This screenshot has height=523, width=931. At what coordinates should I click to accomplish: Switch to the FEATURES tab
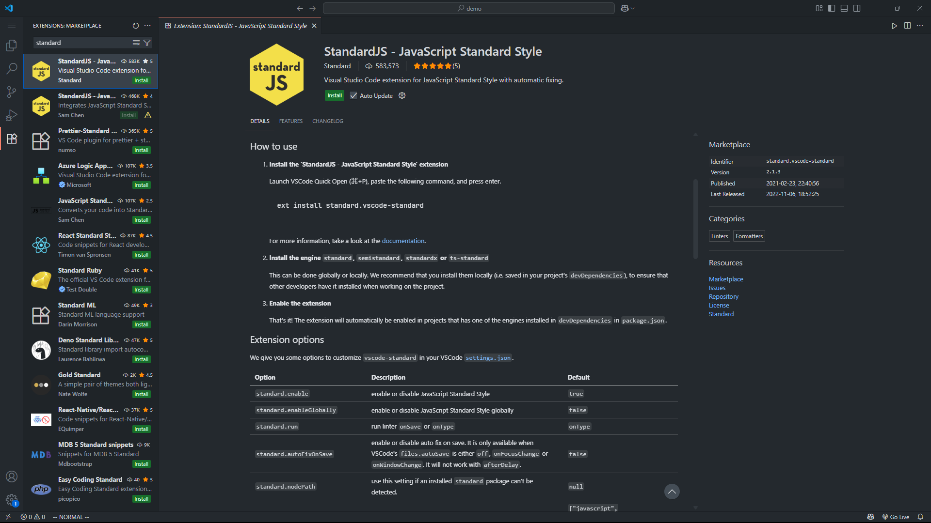click(x=291, y=121)
